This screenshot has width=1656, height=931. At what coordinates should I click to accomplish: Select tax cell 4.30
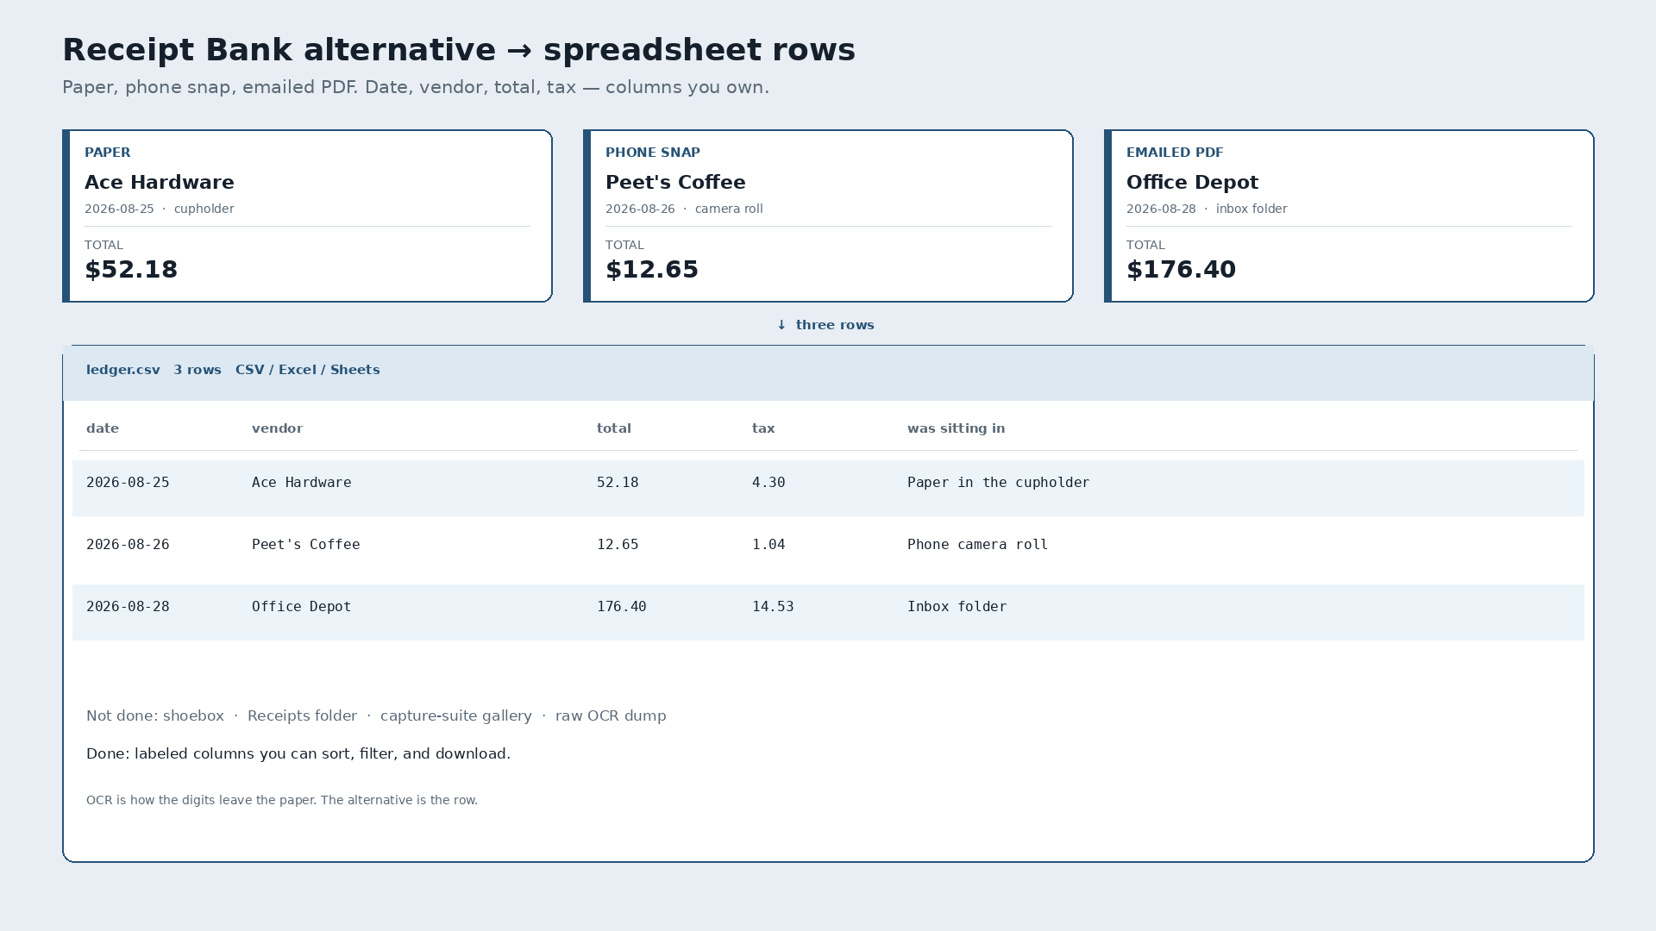coord(768,483)
